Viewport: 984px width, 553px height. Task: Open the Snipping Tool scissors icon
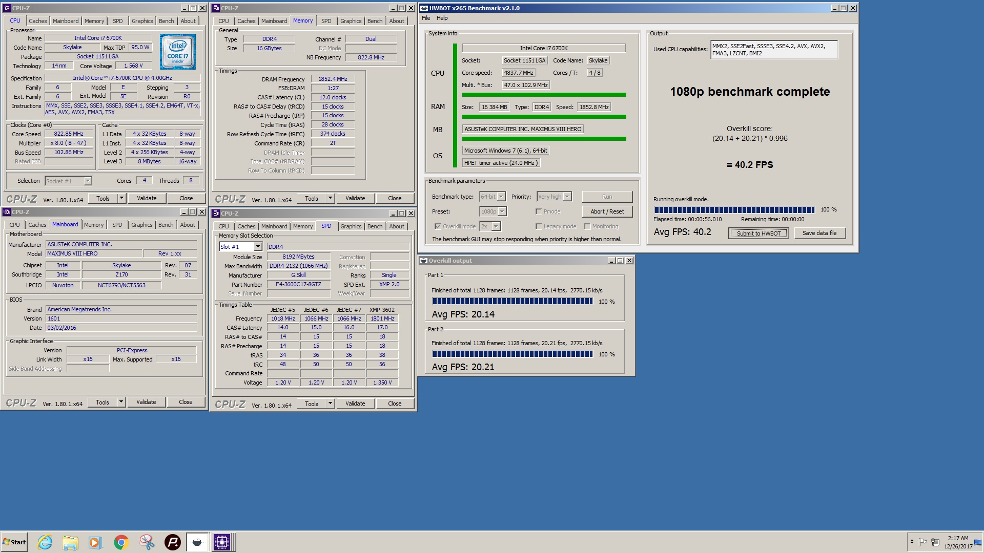(147, 542)
